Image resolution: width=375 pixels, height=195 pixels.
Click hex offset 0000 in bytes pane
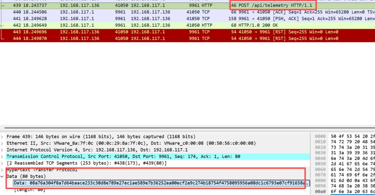pos(320,136)
